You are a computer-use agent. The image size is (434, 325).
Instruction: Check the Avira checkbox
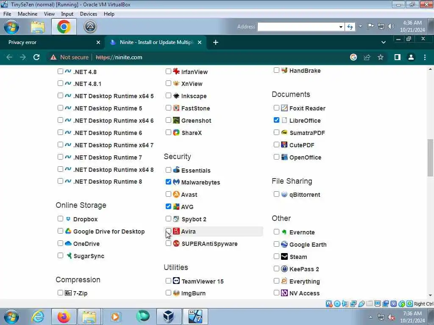(x=168, y=231)
